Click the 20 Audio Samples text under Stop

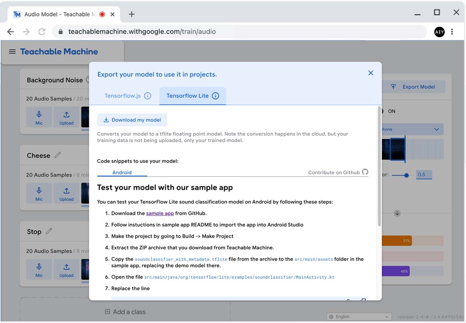pos(49,251)
